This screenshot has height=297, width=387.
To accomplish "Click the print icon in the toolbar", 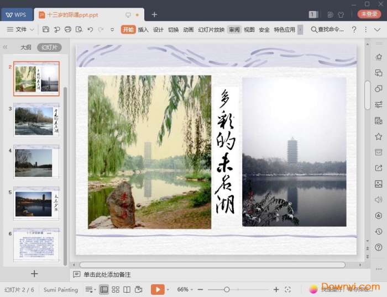I will click(x=67, y=29).
